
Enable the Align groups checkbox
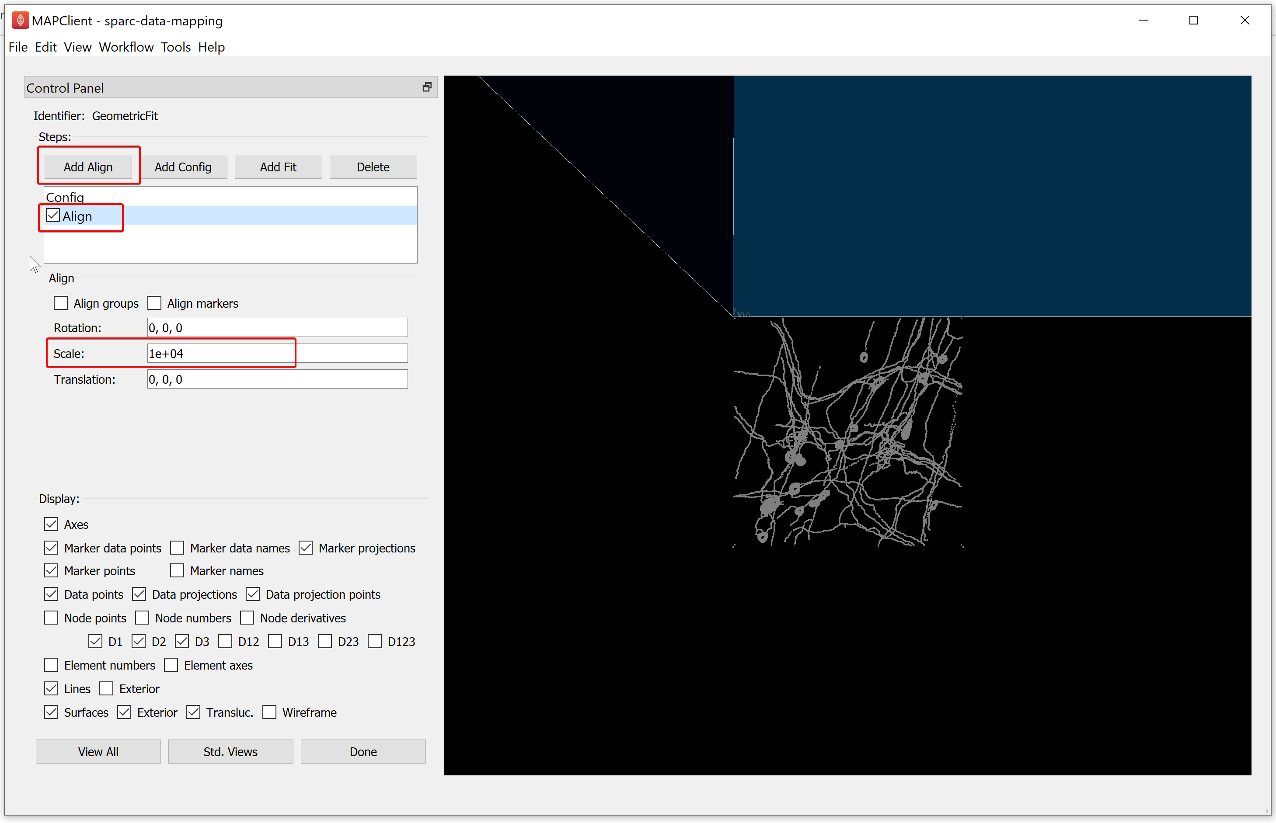[61, 303]
